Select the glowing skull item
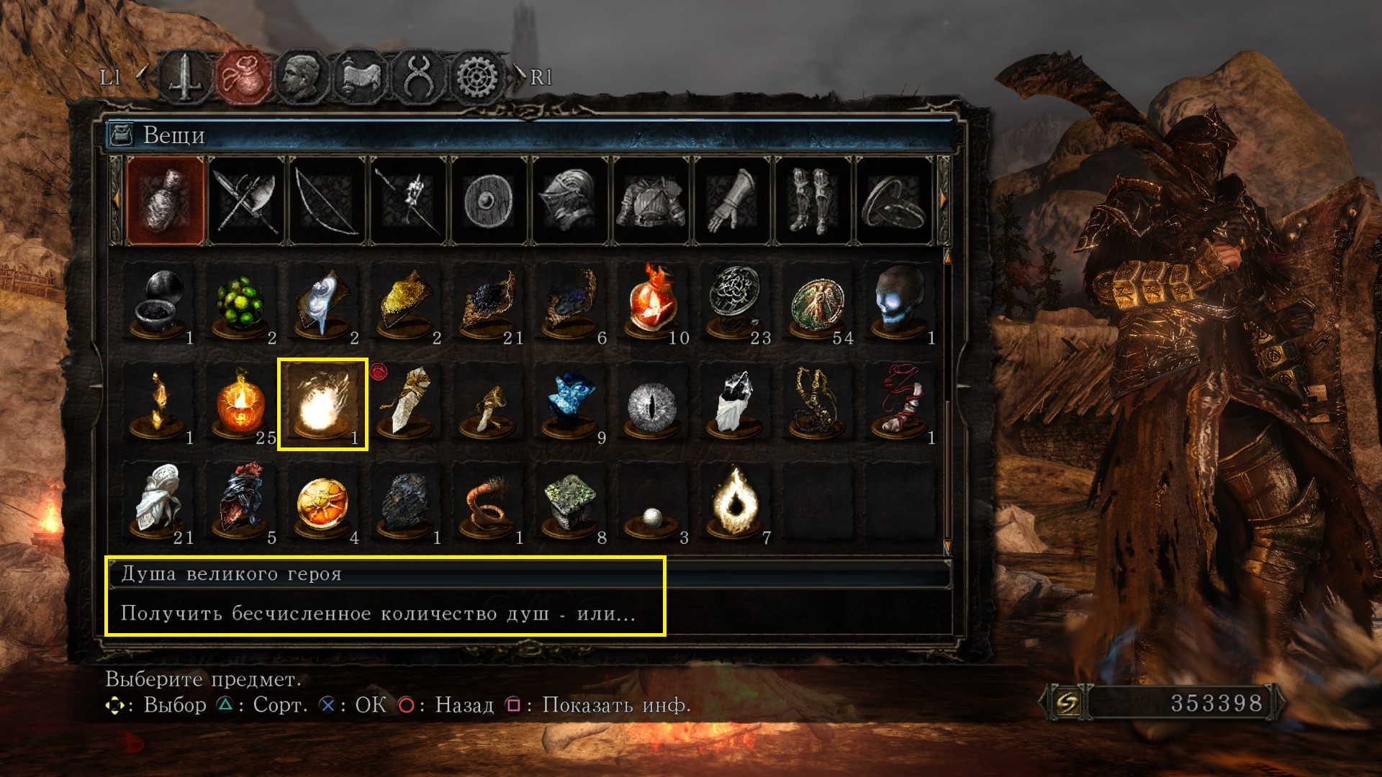1382x777 pixels. tap(900, 302)
